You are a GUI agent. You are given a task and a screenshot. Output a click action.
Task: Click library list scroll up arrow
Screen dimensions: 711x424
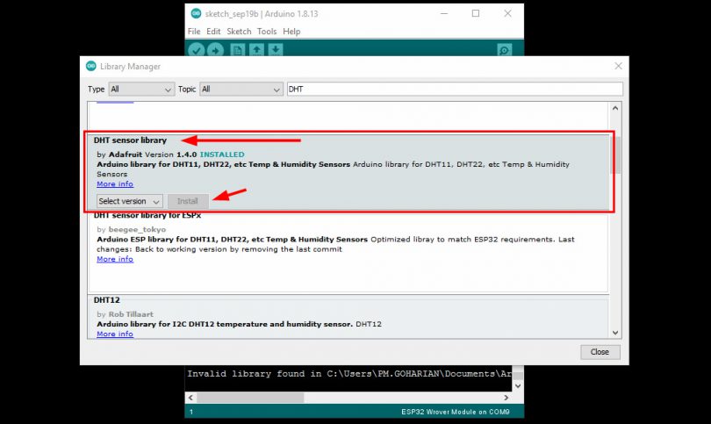(615, 108)
